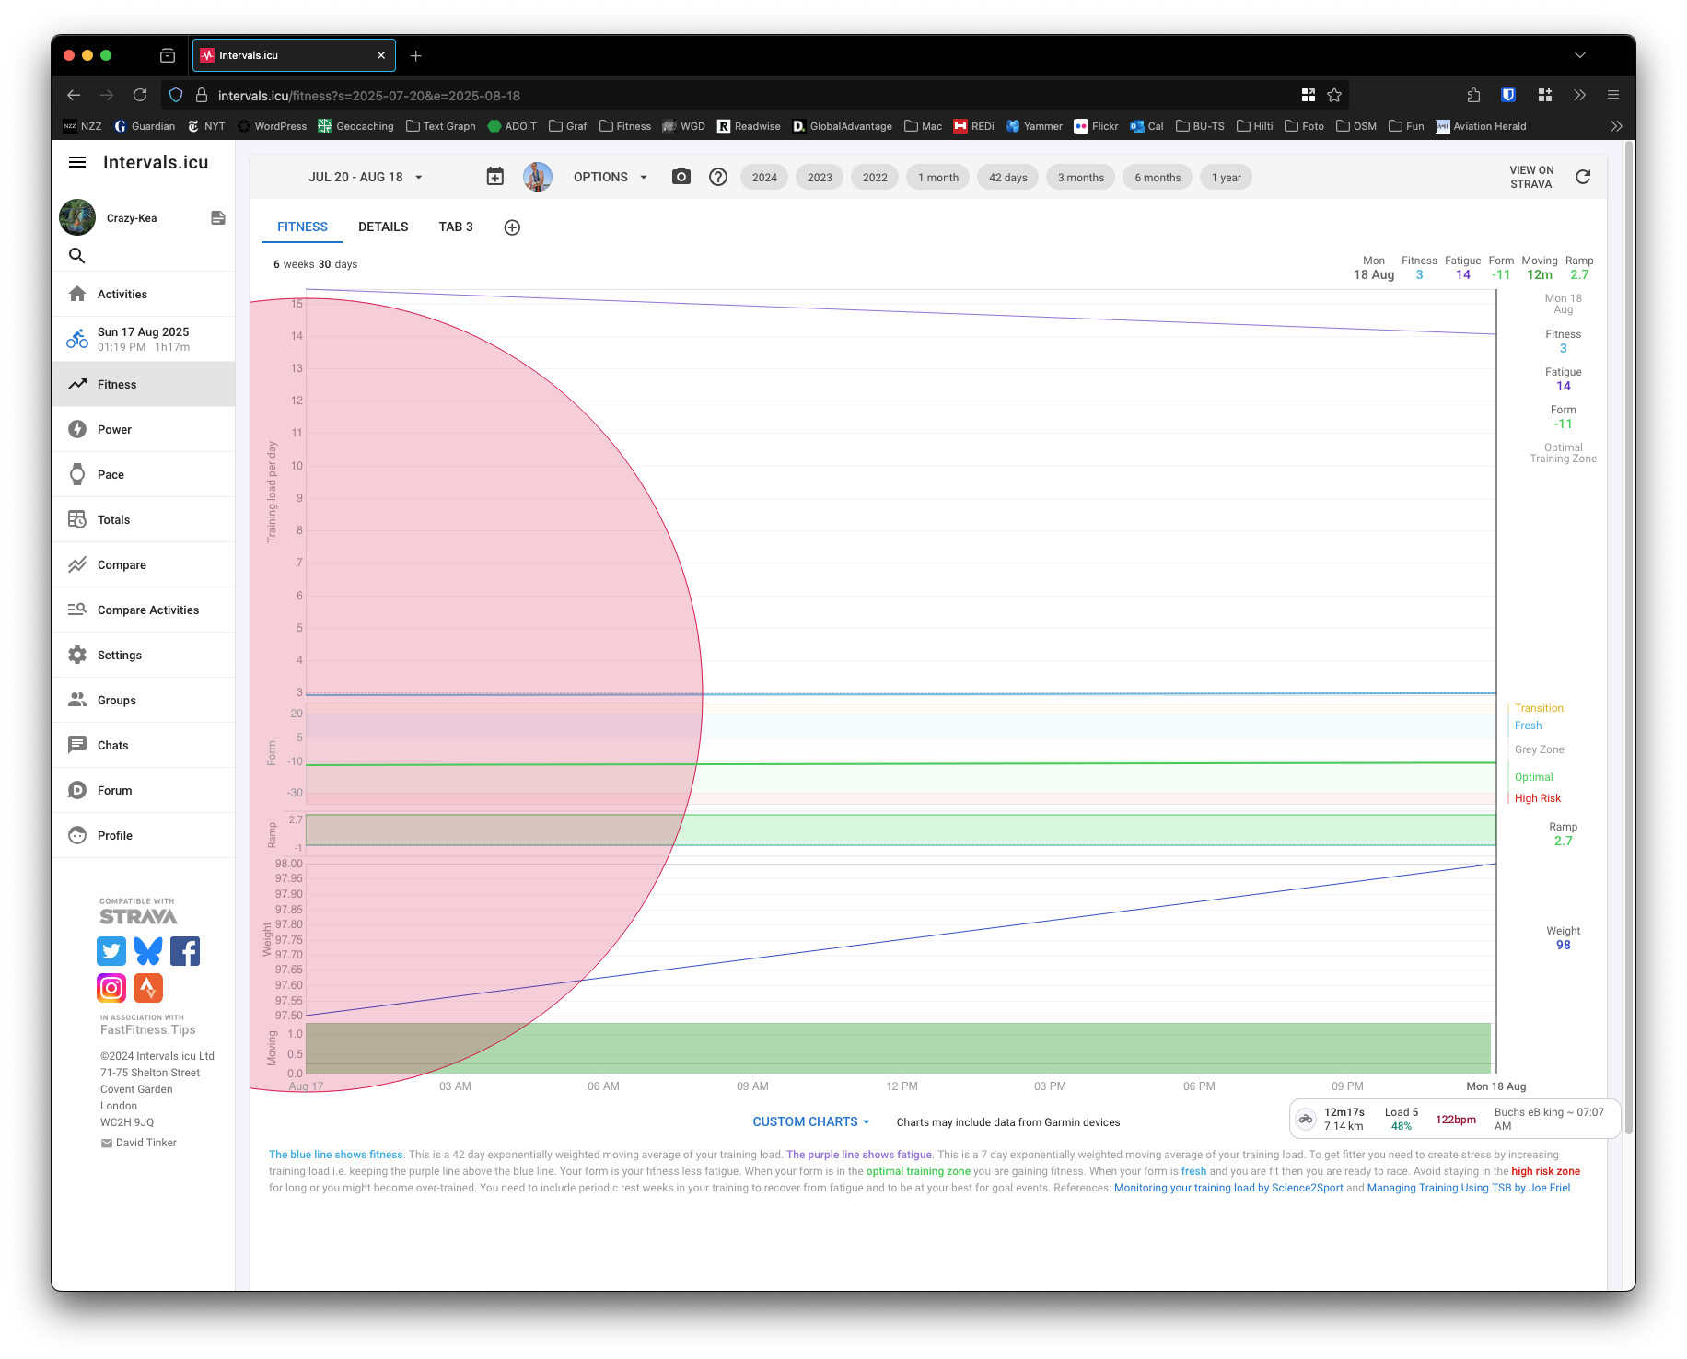The image size is (1687, 1359).
Task: Open the Managing Training Using TSB link
Action: point(1468,1188)
